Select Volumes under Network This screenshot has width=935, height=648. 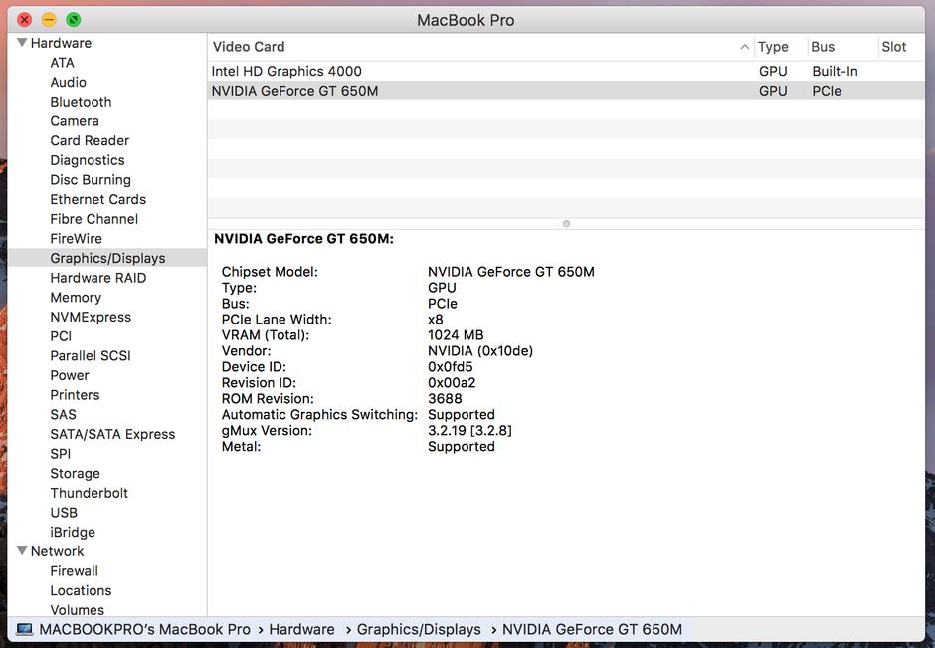pos(77,610)
